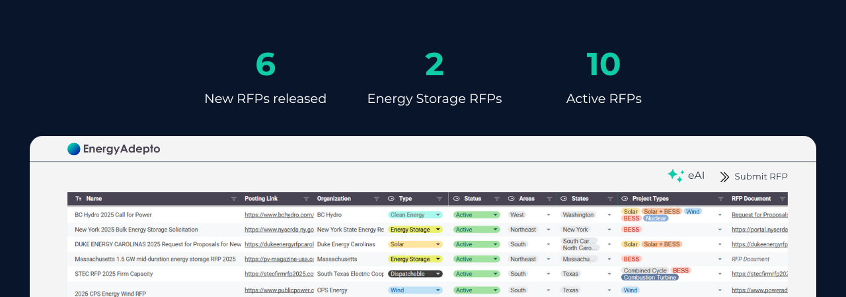The width and height of the screenshot is (846, 297).
Task: Select 'Duke Energy Carolinas' organization cell
Action: tap(346, 244)
